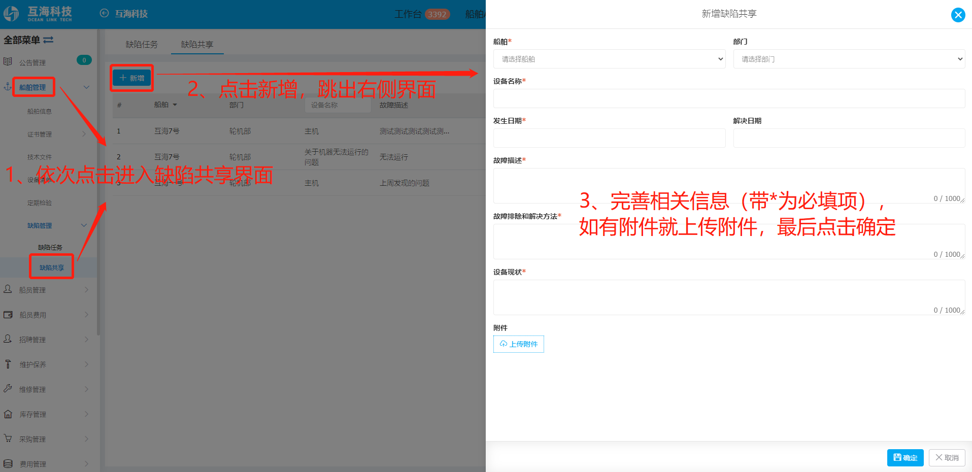Screen dimensions: 972x472
Task: Click the back arrow icon beside 互海科技
Action: [x=104, y=13]
